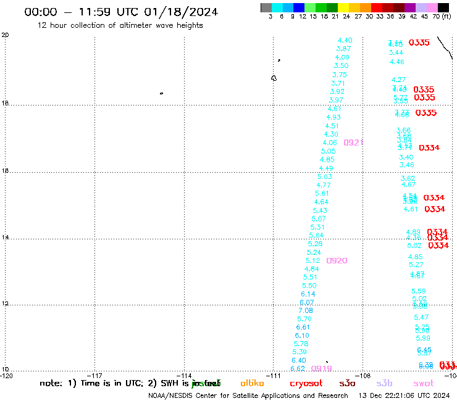Screen dimensions: 457x401
Task: Click the wave height 3.40
Action: [x=406, y=157]
